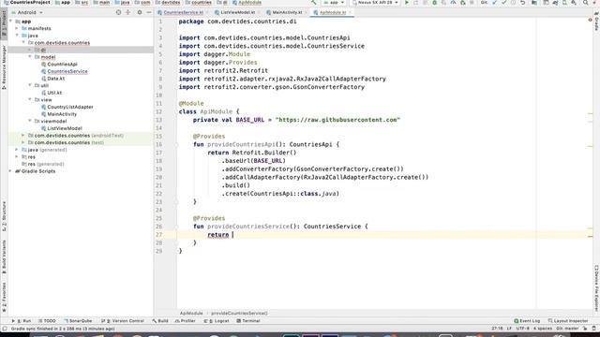The height and width of the screenshot is (337, 600).
Task: Click the devtides breadcrumb
Action: tap(168, 2)
